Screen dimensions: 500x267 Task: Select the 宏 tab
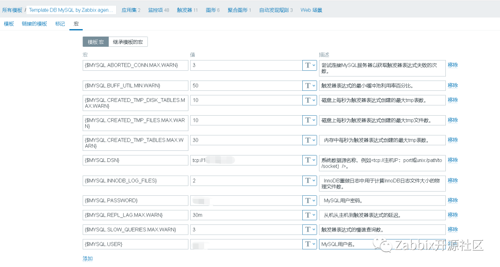(x=76, y=24)
